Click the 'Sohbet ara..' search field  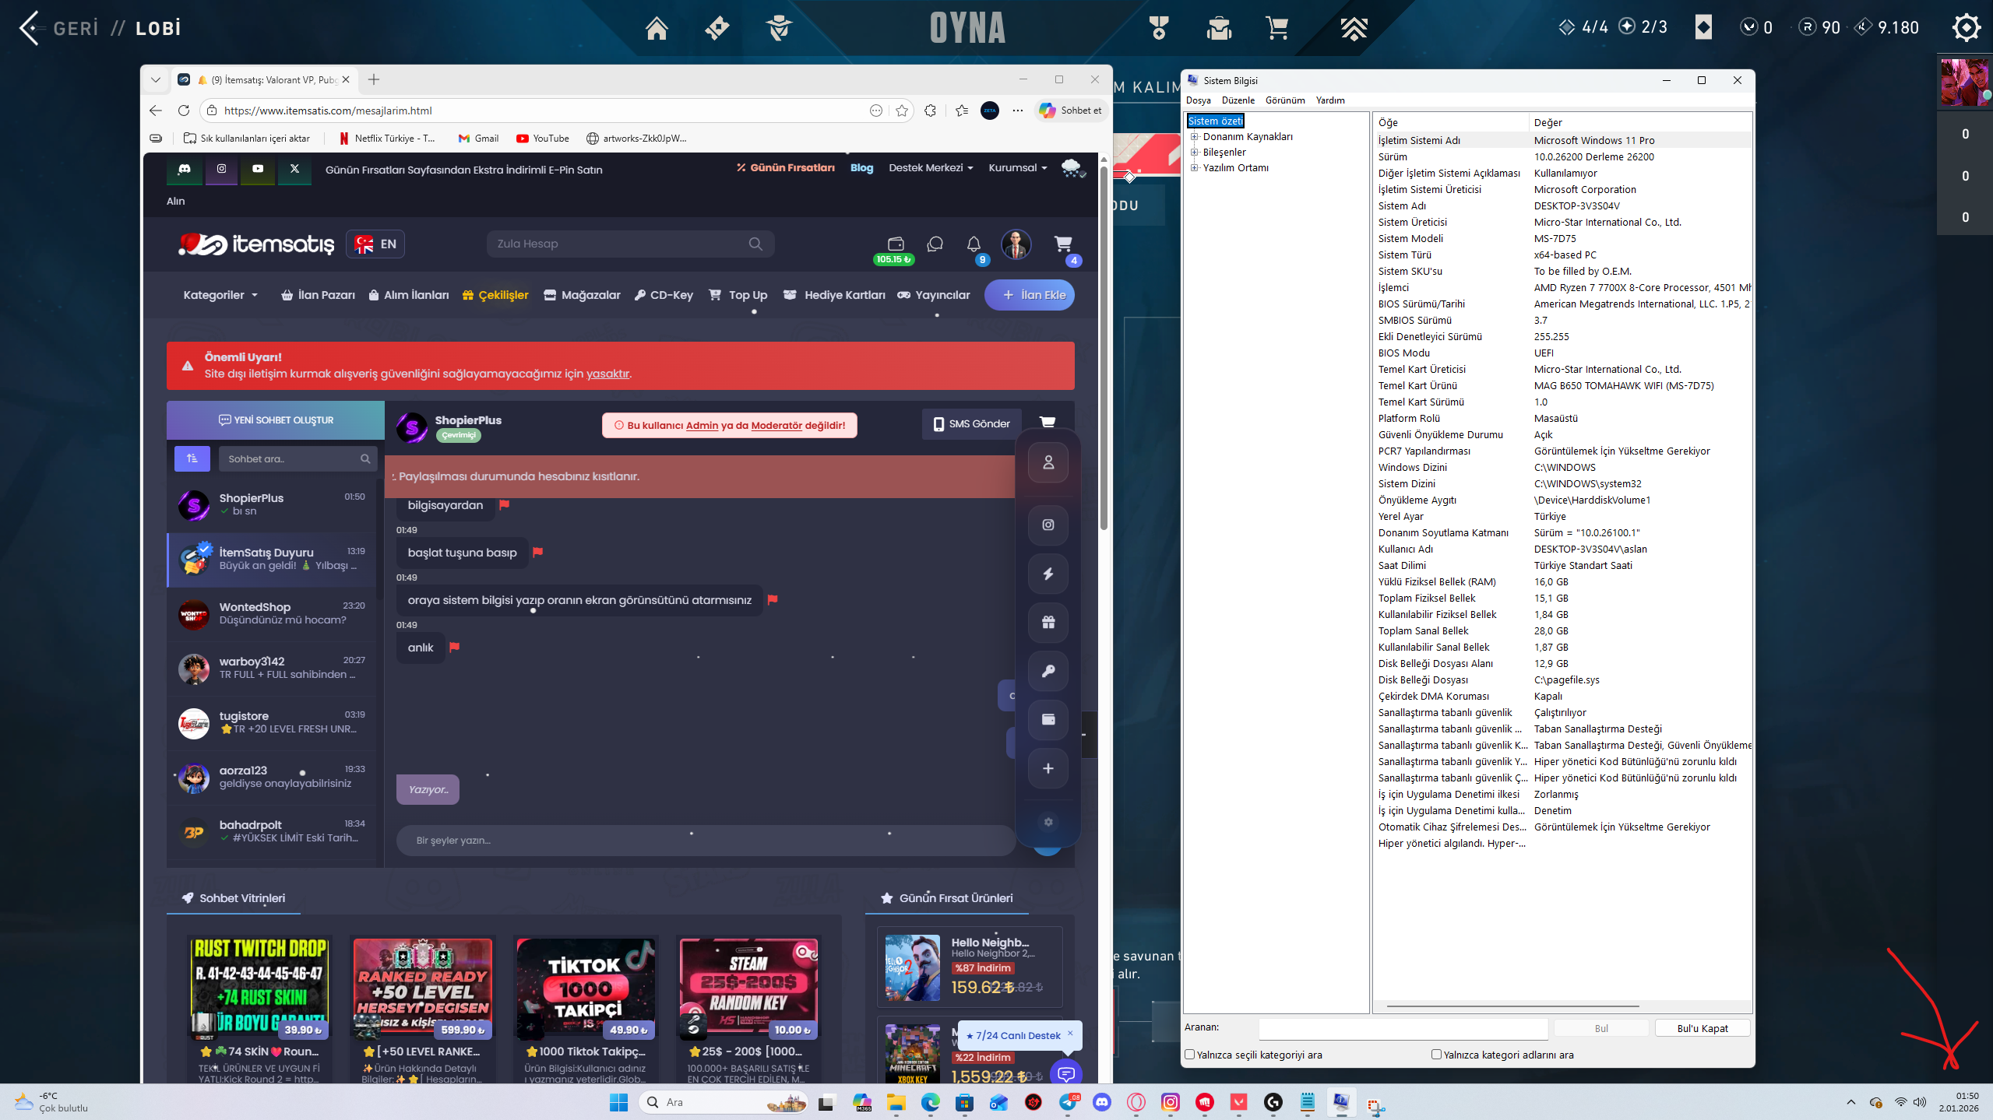point(298,459)
